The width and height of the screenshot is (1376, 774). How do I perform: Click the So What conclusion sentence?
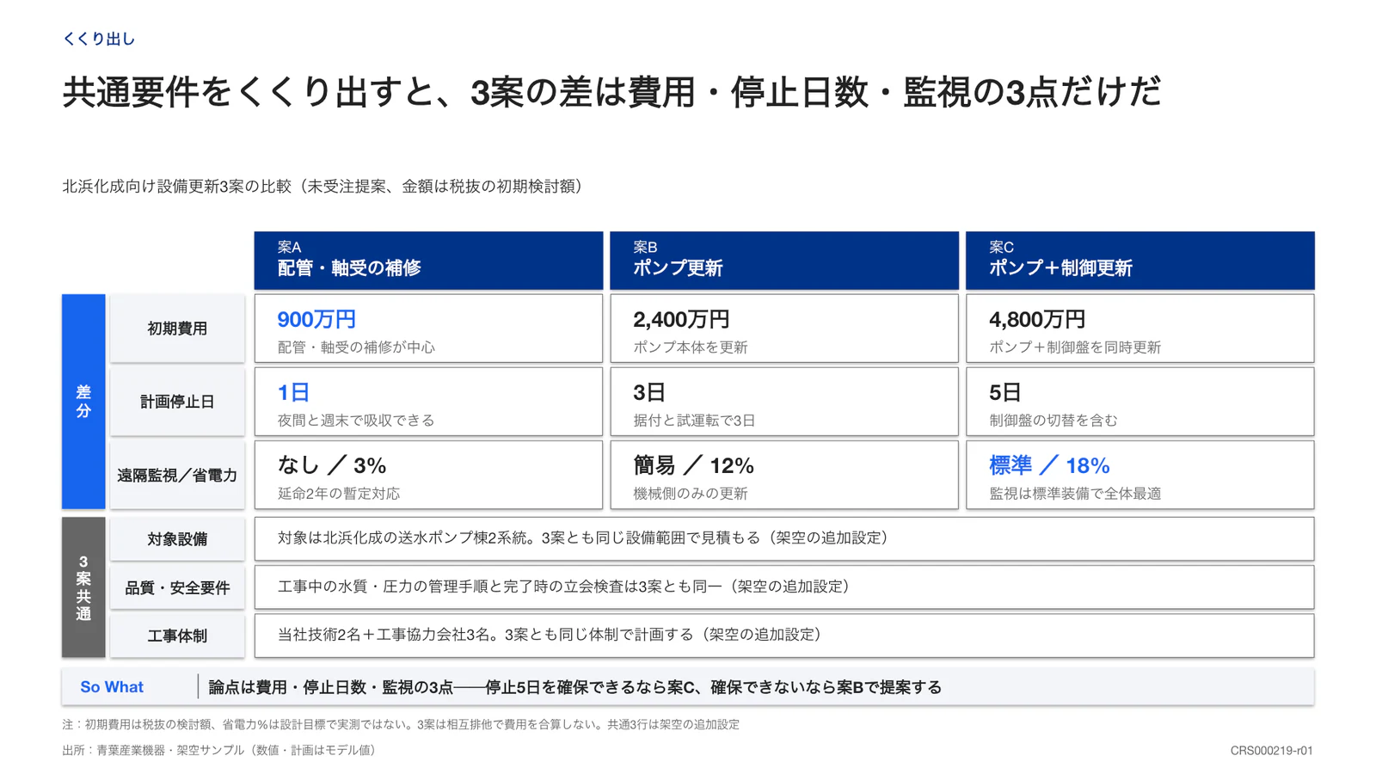(574, 687)
